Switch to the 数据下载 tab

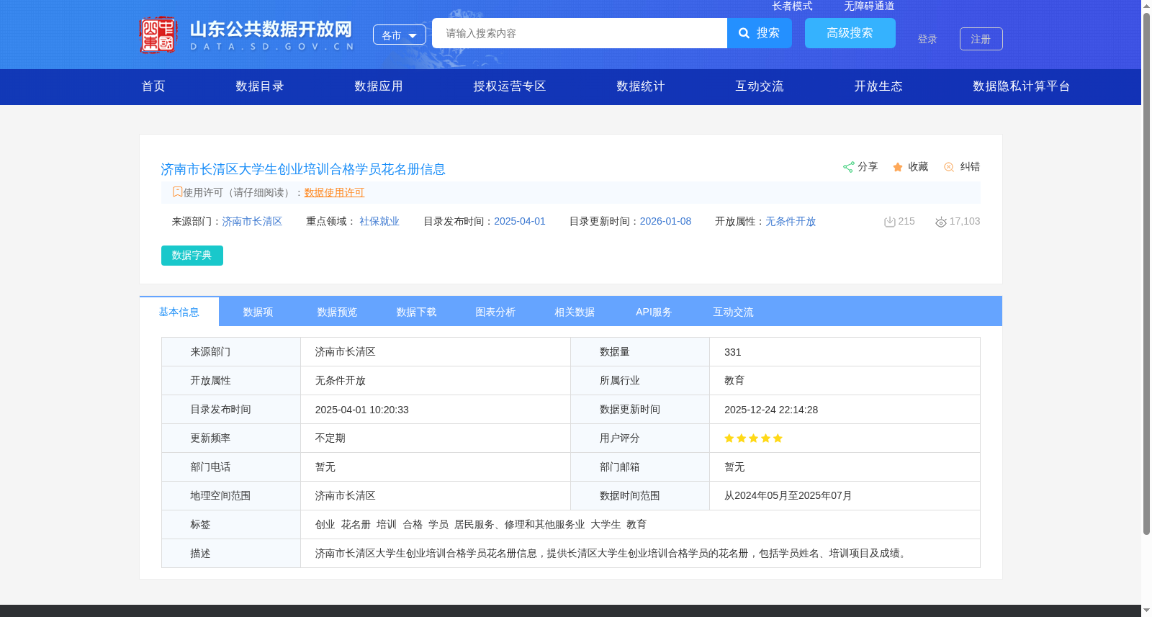pos(417,312)
